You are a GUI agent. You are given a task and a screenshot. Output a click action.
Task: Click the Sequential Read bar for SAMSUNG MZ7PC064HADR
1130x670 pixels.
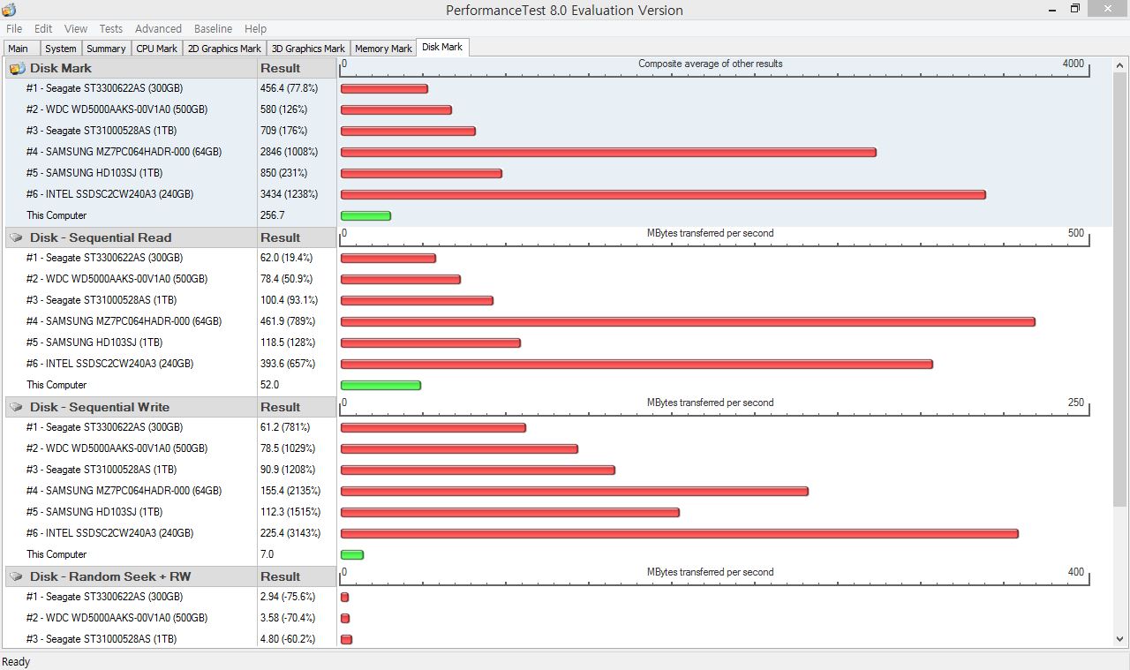(x=688, y=321)
